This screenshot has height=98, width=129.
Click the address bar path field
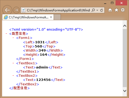58,10
